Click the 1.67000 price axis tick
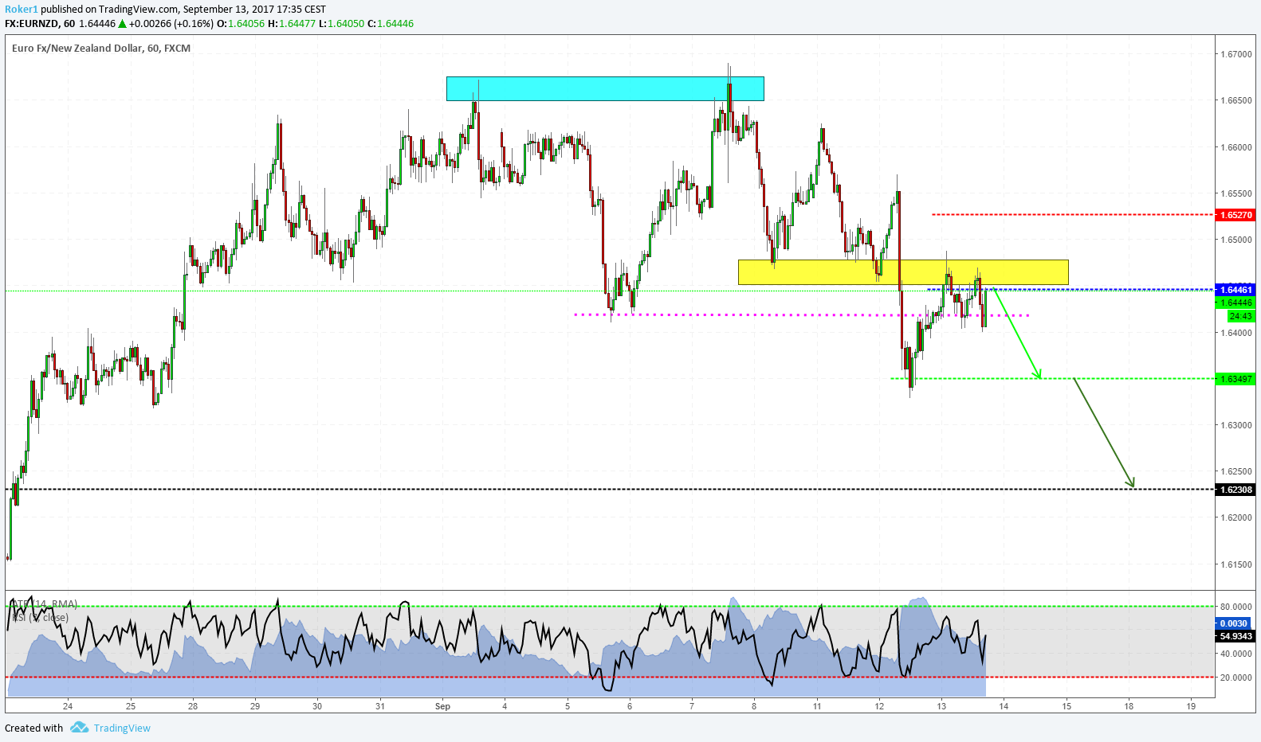This screenshot has width=1261, height=742. [x=1236, y=54]
